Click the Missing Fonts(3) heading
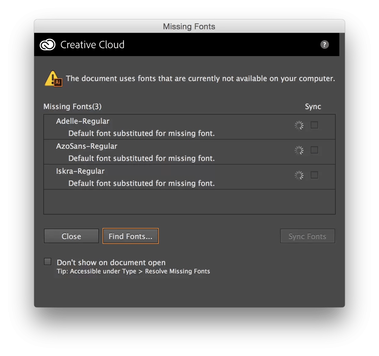Viewport: 379px width, 356px height. [x=73, y=107]
